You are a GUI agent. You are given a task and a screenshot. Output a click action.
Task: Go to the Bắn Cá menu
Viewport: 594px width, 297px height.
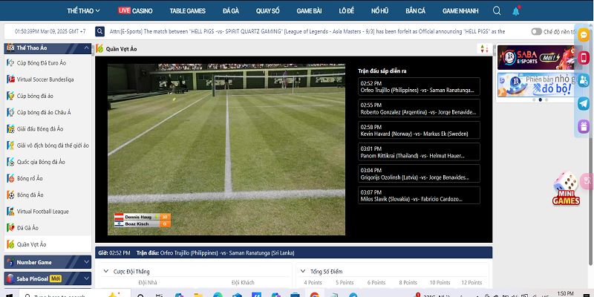[417, 11]
